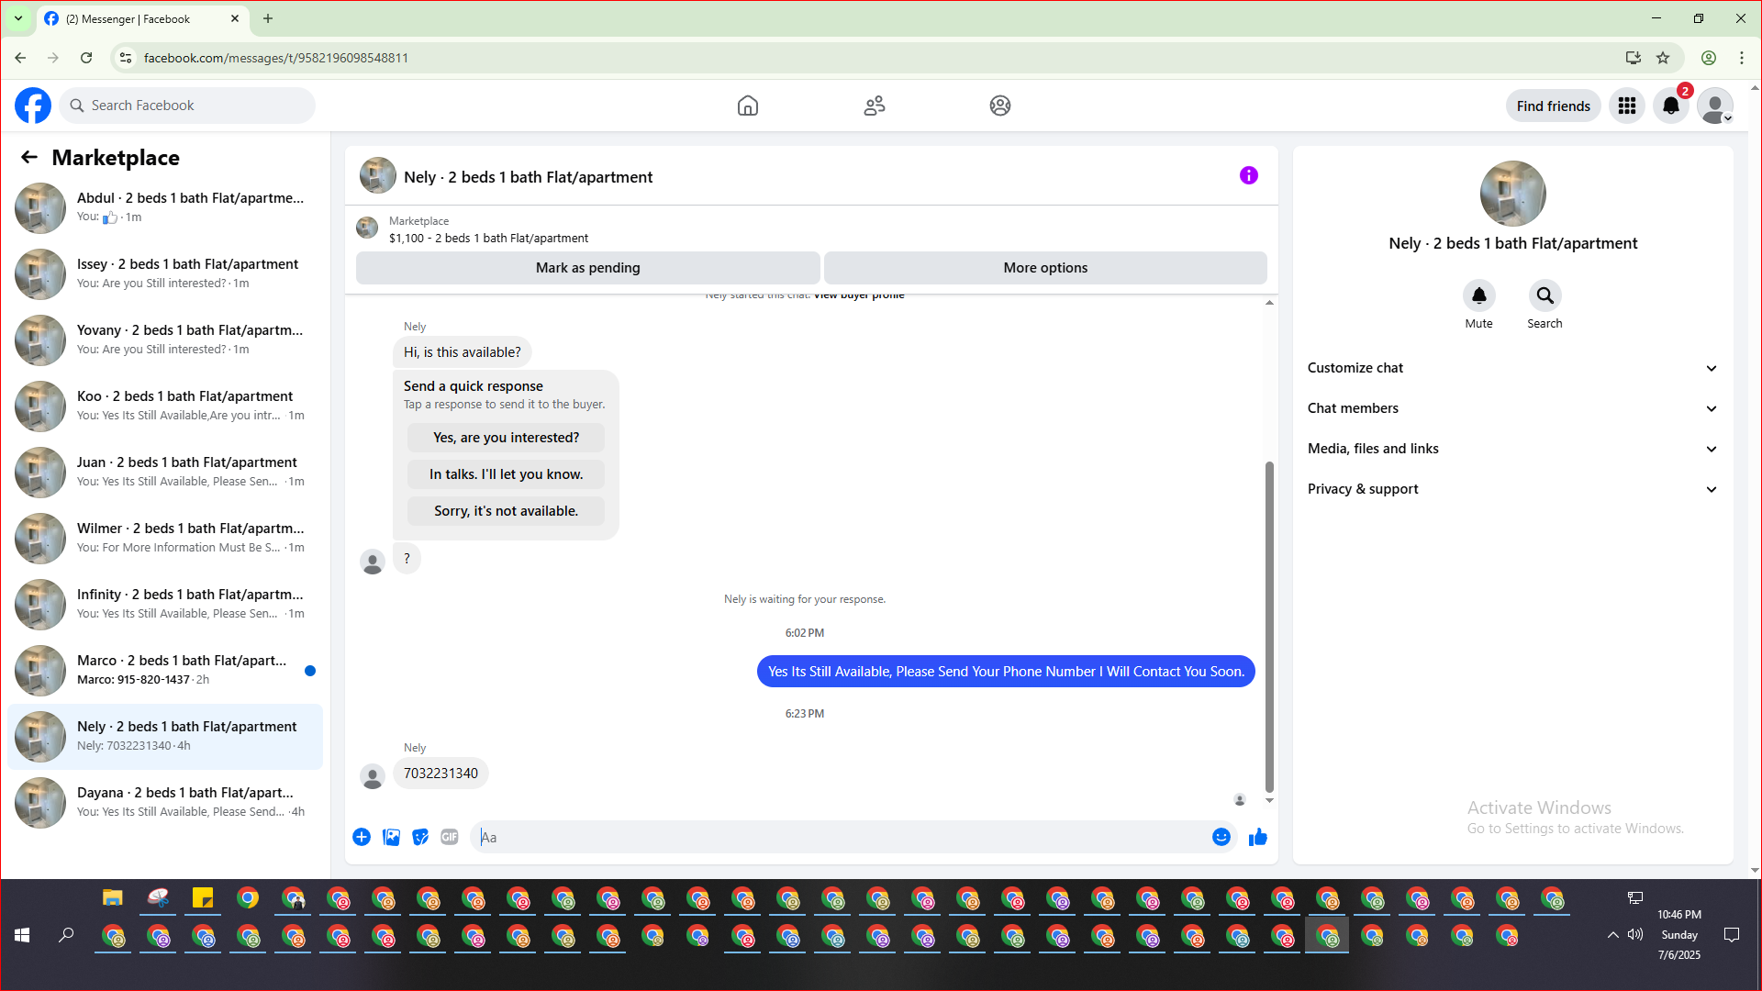Screen dimensions: 1762x991
Task: Go to the Facebook Home tab
Action: (747, 106)
